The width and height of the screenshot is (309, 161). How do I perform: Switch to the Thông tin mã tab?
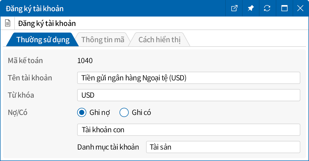(102, 39)
